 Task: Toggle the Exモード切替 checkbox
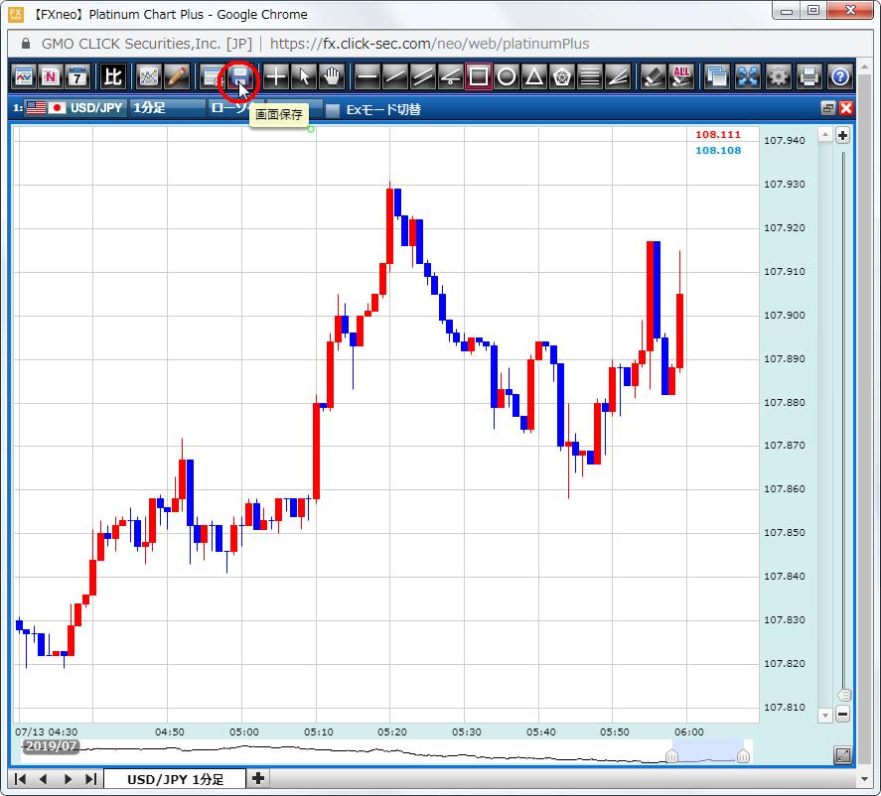pyautogui.click(x=334, y=109)
